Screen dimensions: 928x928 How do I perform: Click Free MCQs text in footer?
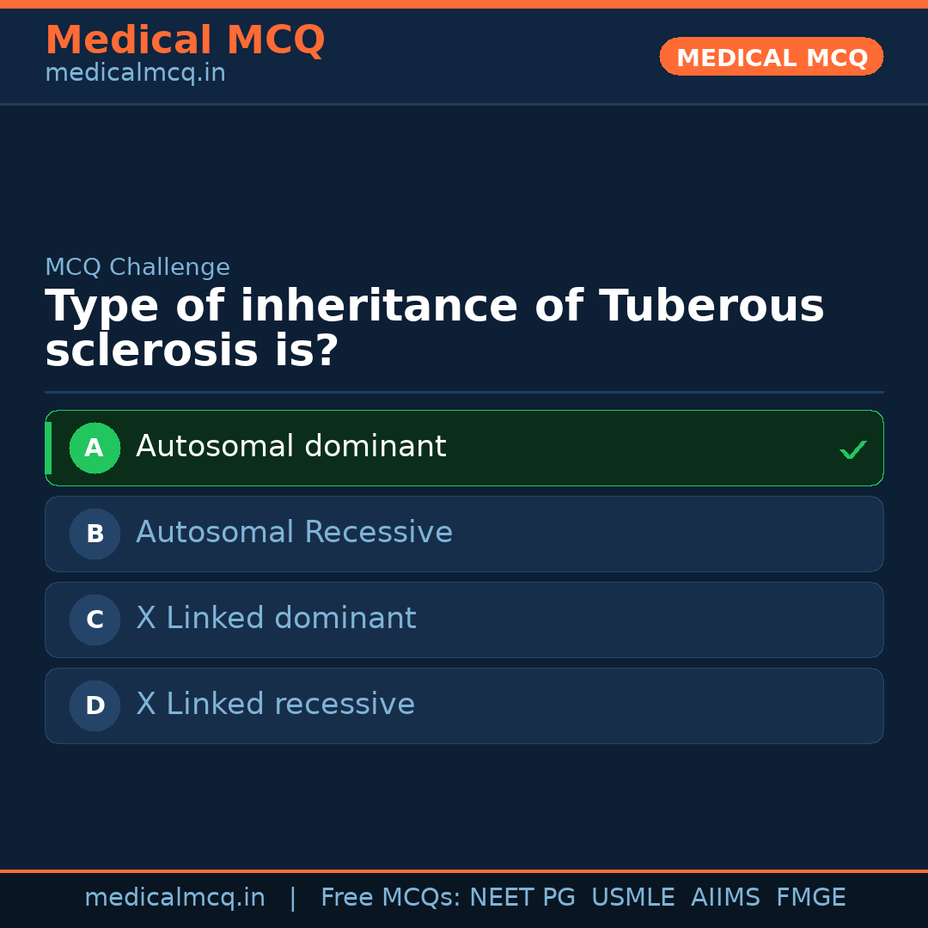[x=391, y=898]
